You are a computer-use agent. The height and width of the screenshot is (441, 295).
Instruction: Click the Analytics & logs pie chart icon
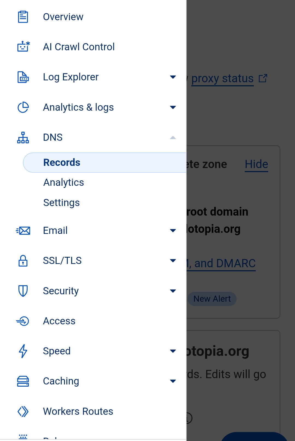(23, 107)
